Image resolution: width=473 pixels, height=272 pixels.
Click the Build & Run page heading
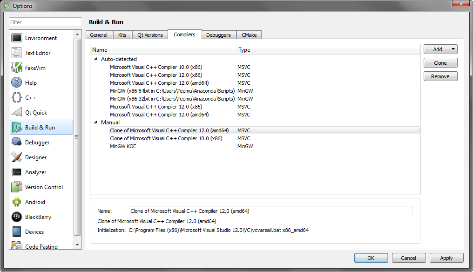[x=106, y=22]
